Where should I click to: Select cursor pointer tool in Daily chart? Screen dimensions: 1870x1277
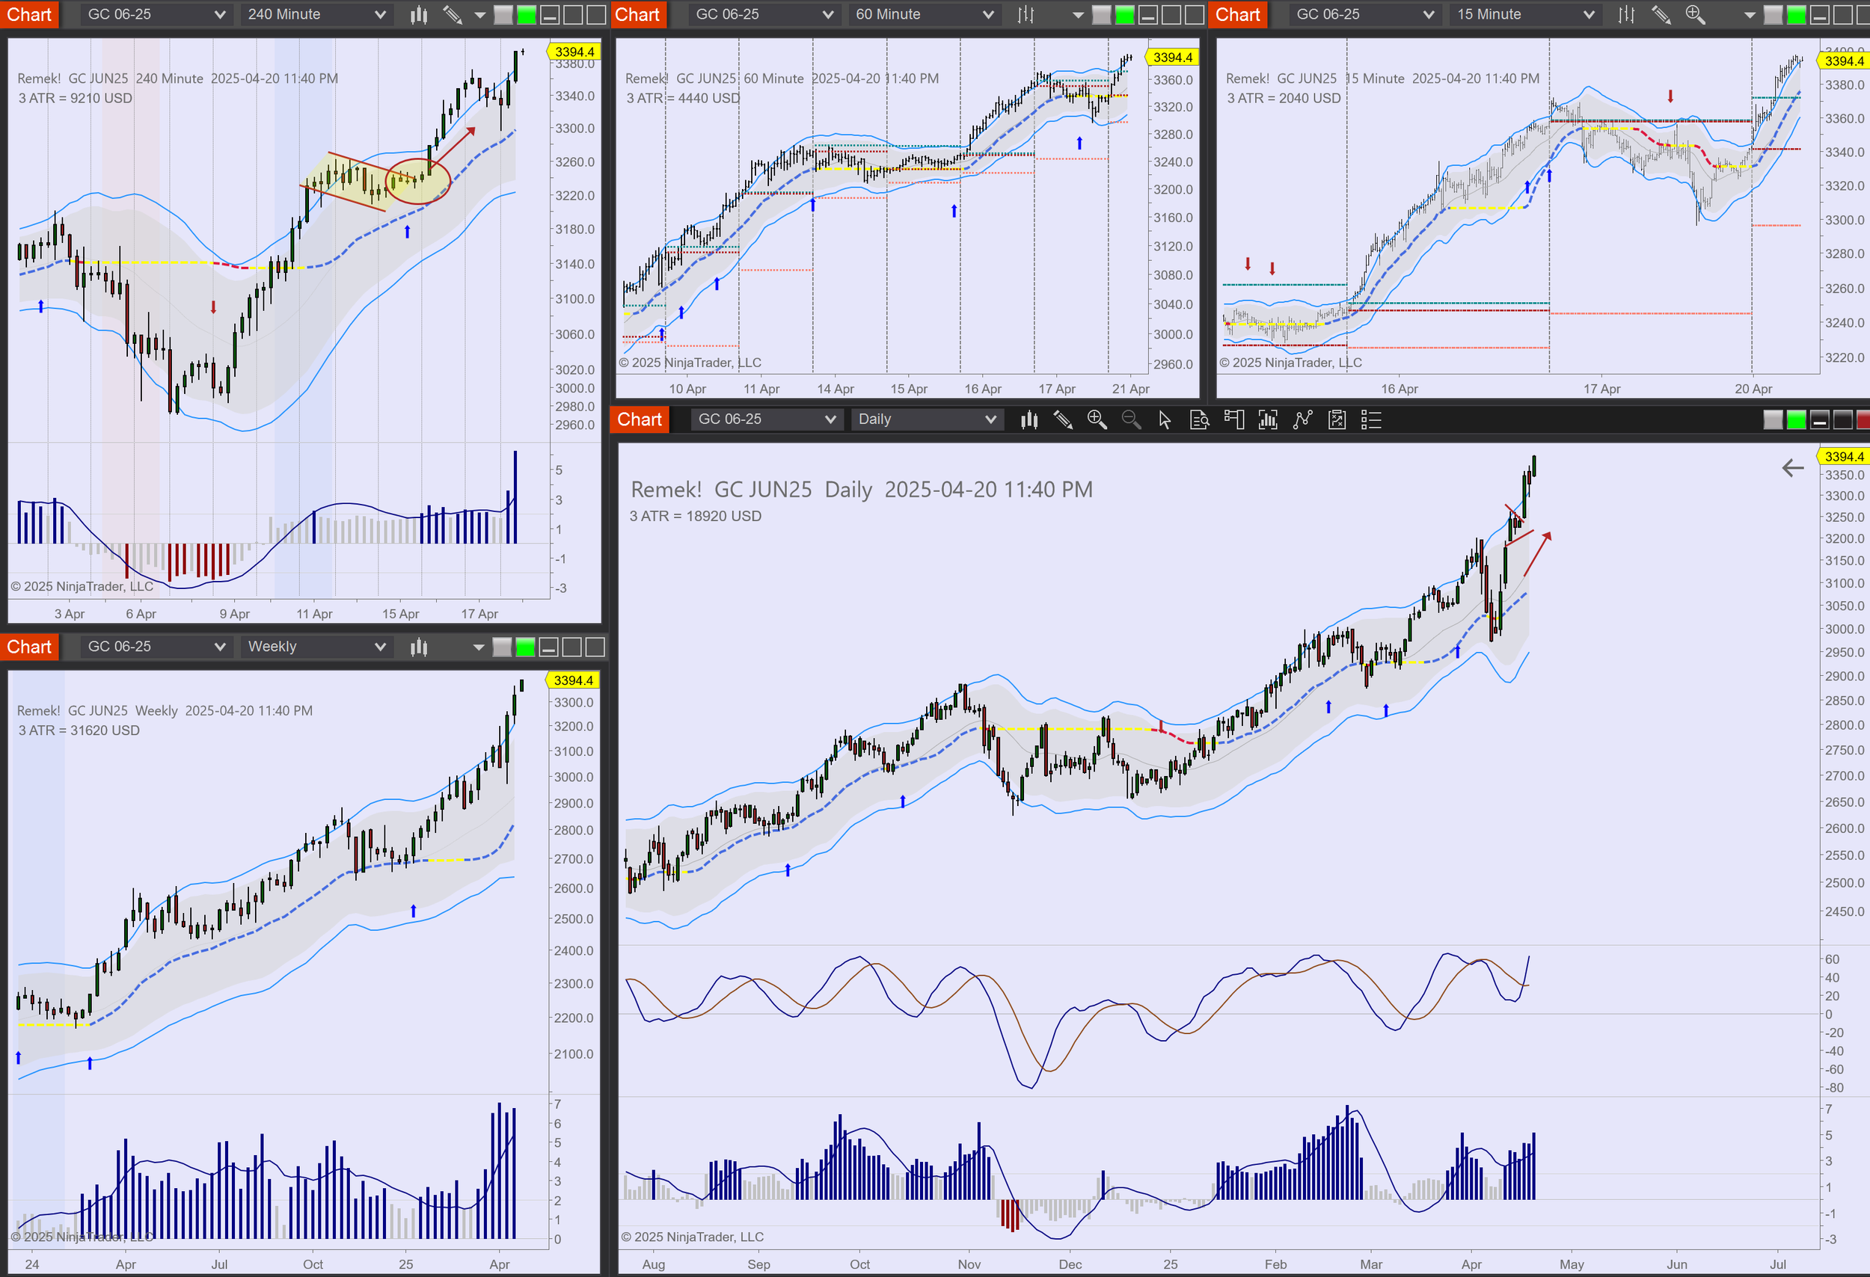(x=1165, y=419)
